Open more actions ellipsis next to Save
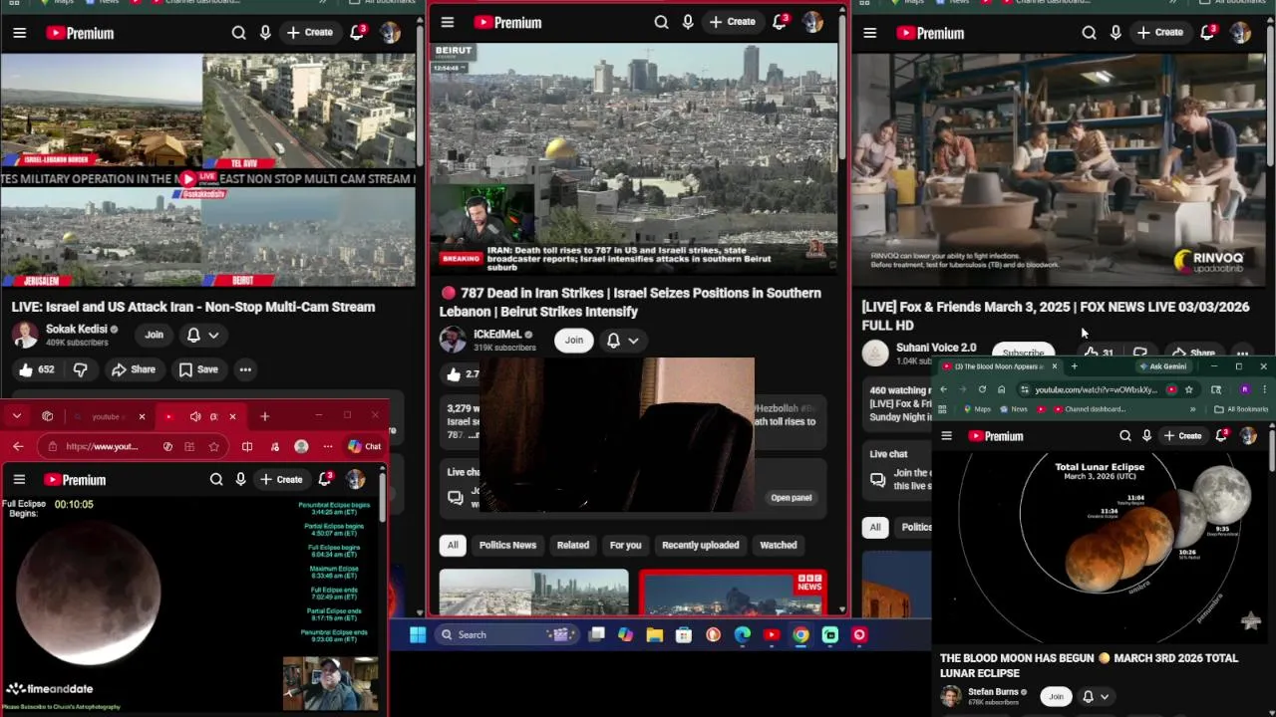The height and width of the screenshot is (717, 1276). 245,369
